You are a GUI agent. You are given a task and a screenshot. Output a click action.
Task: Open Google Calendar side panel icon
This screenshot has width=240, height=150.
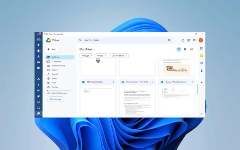click(x=202, y=48)
